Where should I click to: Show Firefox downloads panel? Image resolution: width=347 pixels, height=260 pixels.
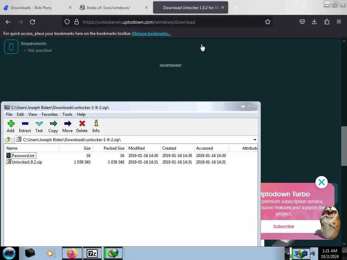point(314,22)
